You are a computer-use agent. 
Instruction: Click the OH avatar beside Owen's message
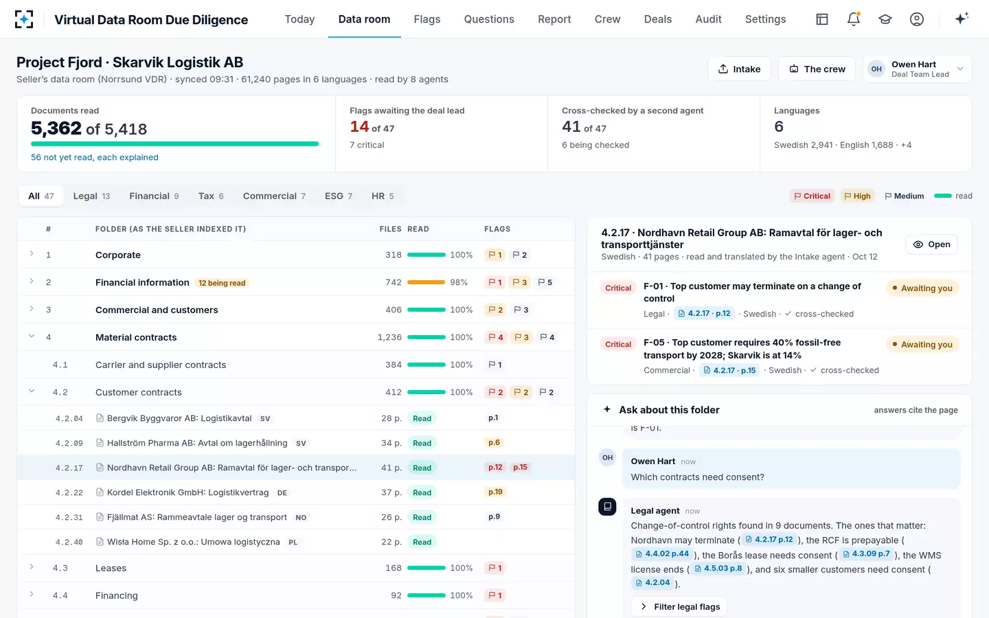pos(607,457)
